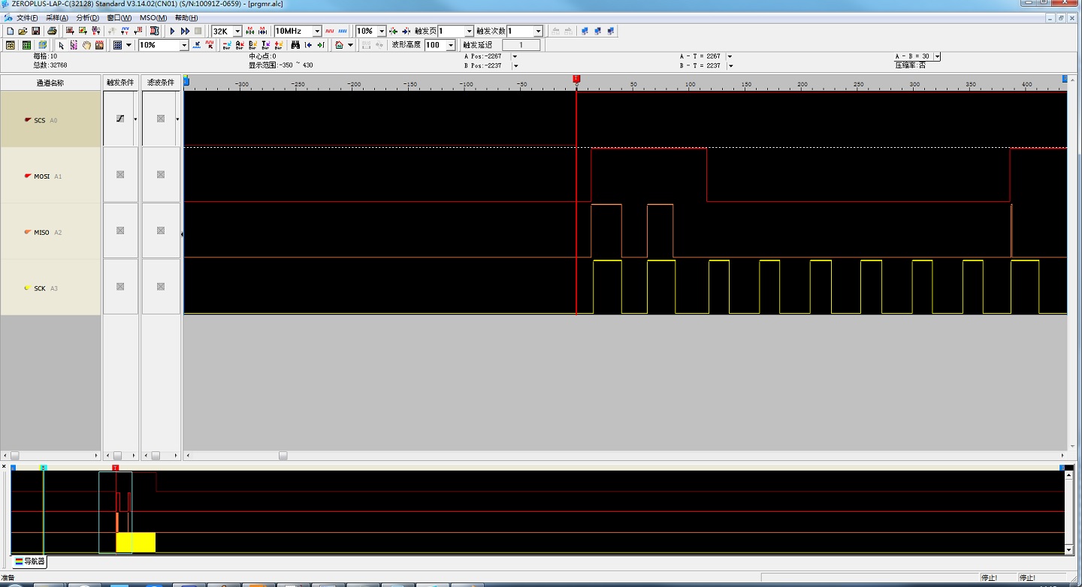1082x587 pixels.
Task: Toggle MISO filter condition cell
Action: [161, 230]
